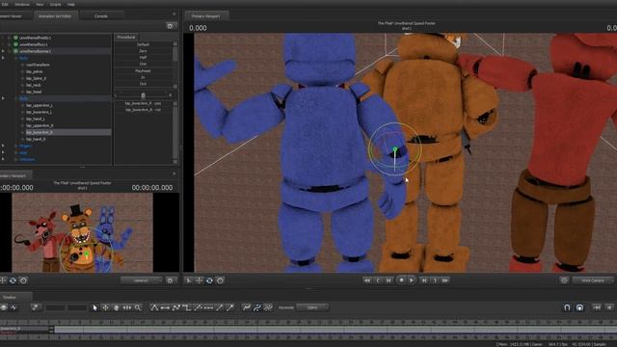Screen dimensions: 617x347
Task: Click the frame-snap icon at toolbar right
Action: (x=597, y=307)
